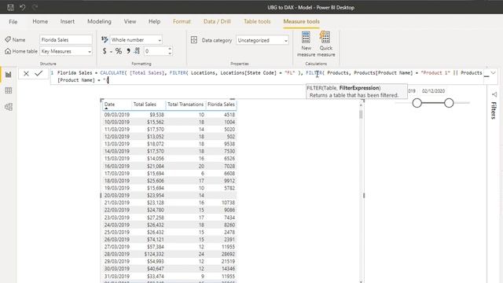Select the $124,332 Total Sales cell
The height and width of the screenshot is (283, 503).
(x=154, y=254)
